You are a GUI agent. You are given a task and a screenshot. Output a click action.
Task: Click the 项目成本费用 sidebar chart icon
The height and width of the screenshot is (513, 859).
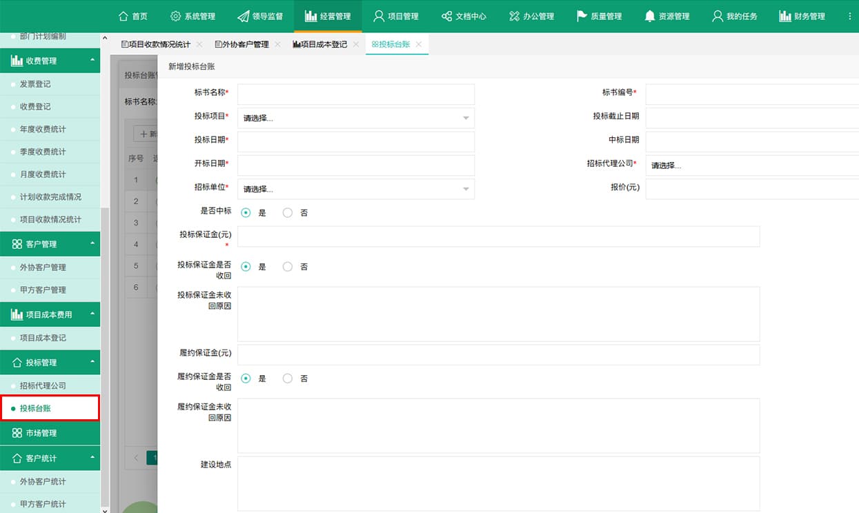[x=17, y=314]
